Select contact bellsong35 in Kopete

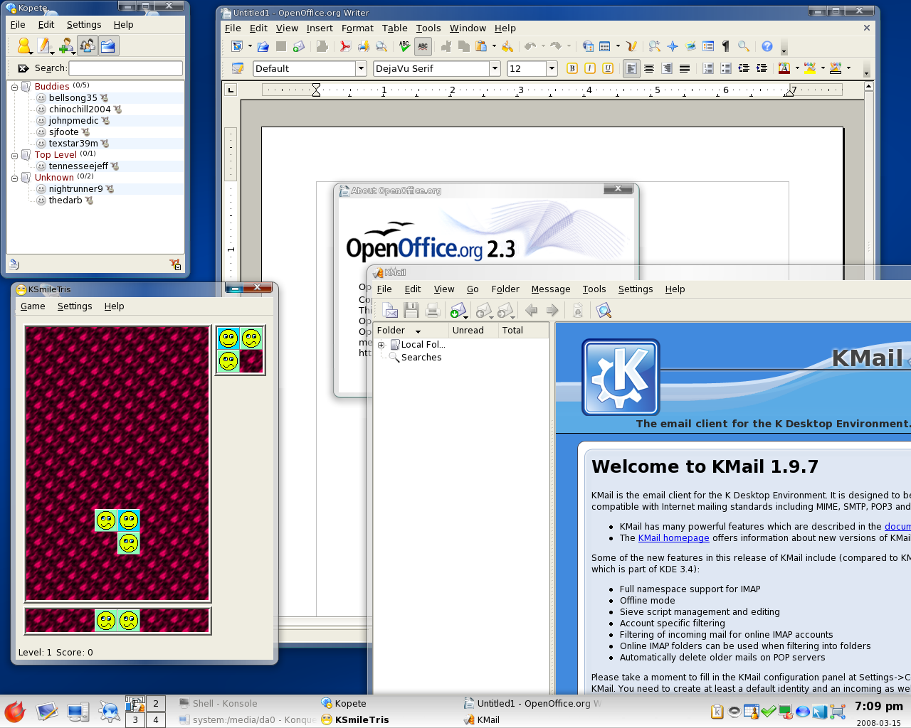pyautogui.click(x=73, y=98)
